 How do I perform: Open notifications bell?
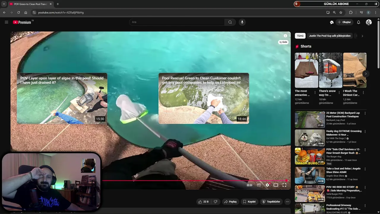(x=358, y=22)
